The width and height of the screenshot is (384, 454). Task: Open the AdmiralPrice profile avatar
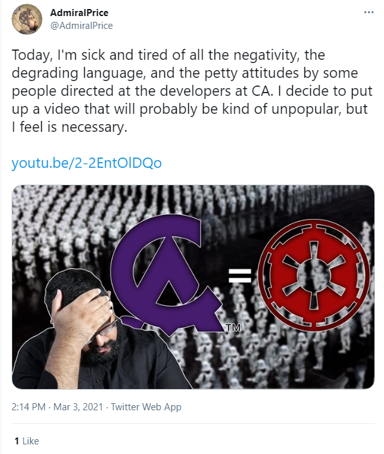27,19
